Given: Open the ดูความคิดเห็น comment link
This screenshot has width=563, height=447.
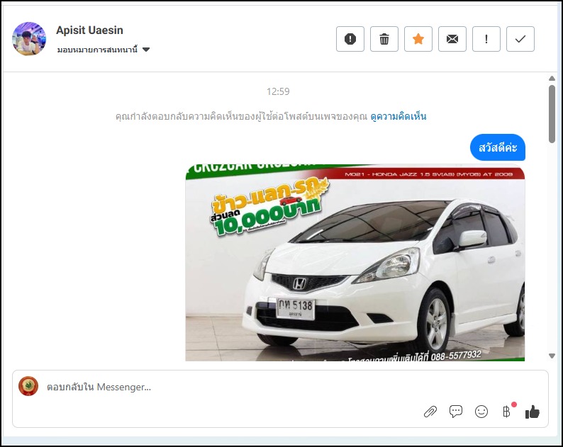Looking at the screenshot, I should [x=398, y=116].
